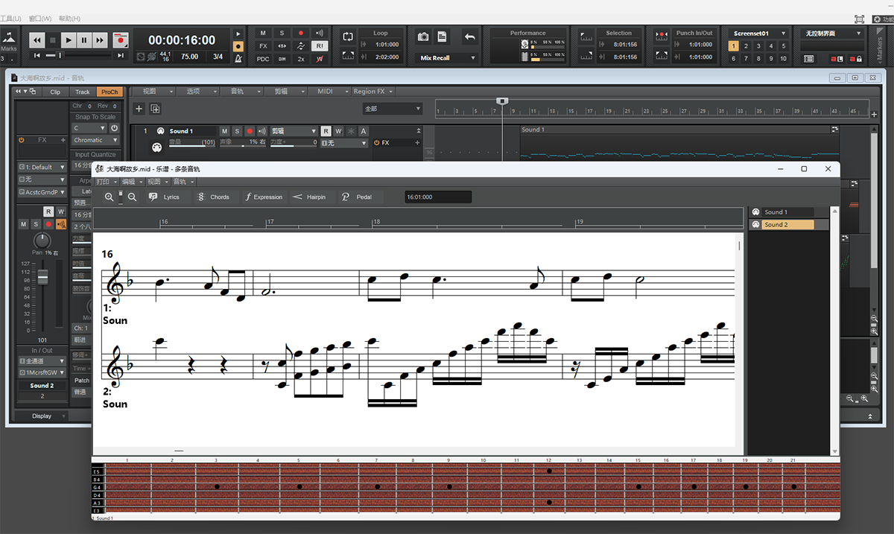
Task: Switch to the ProCh inspector tab
Action: click(110, 92)
